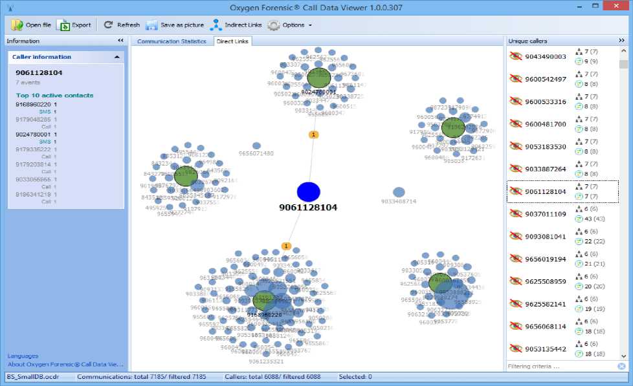Save the graph with Save as picture
This screenshot has width=633, height=386.
click(175, 25)
